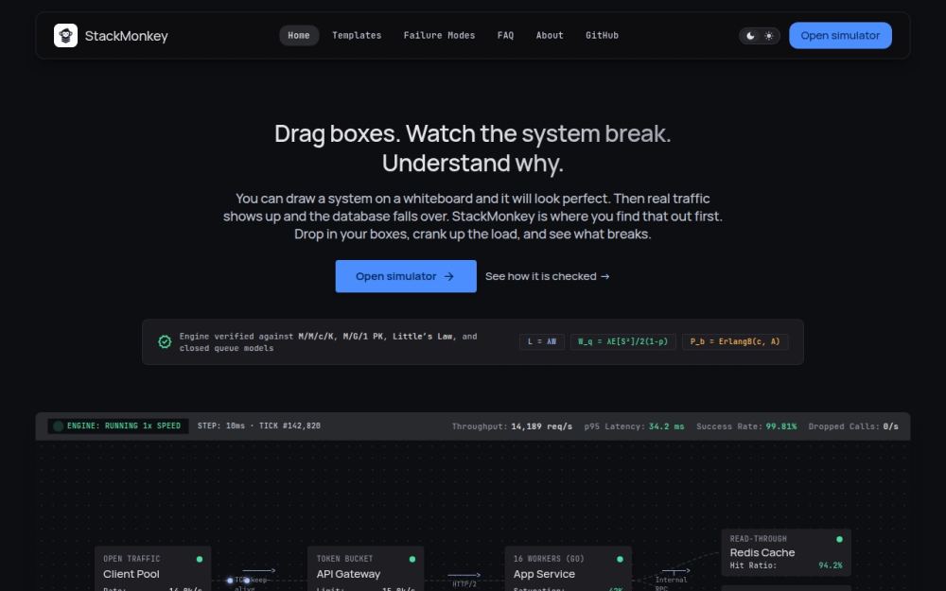
Task: Open the About nav item
Action: [x=550, y=36]
